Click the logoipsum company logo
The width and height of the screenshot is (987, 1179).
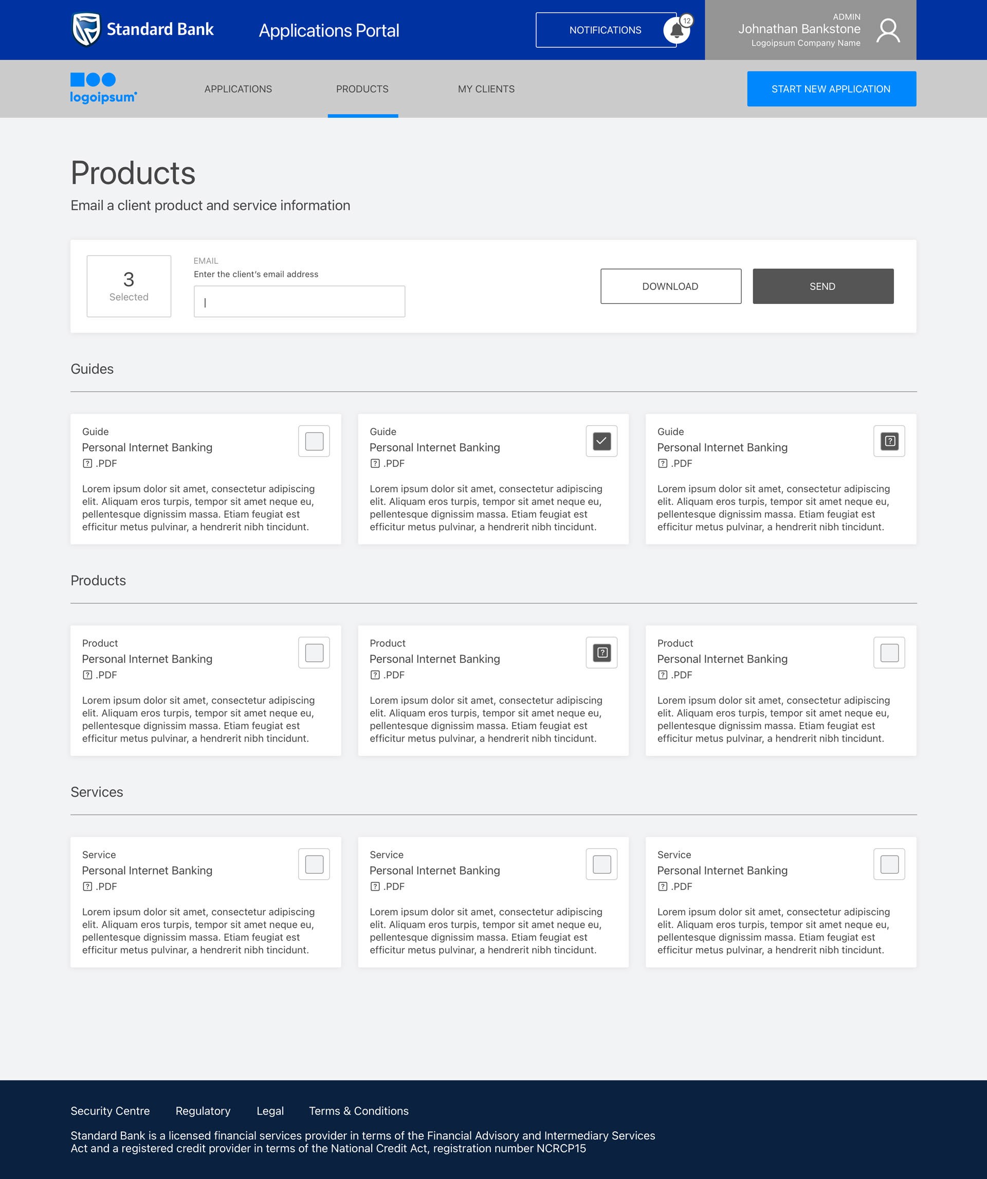pyautogui.click(x=103, y=88)
